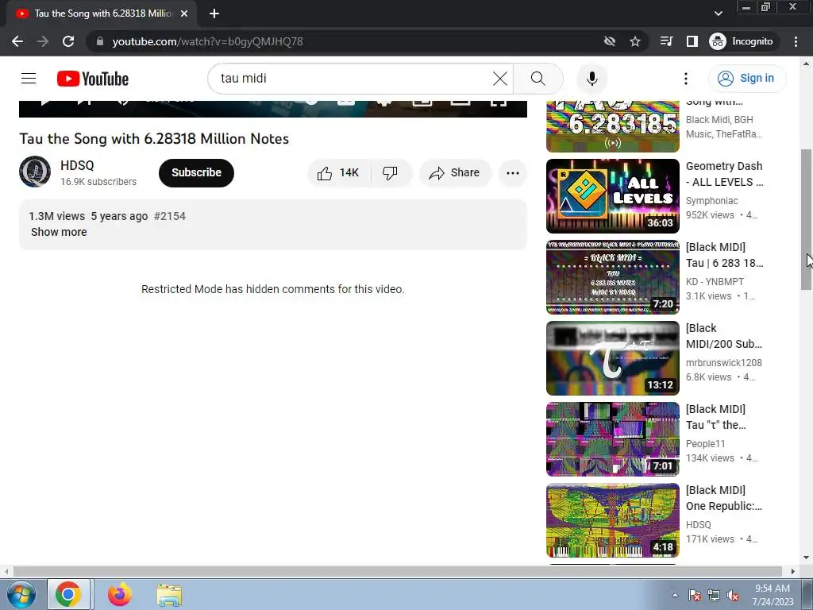
Task: Open YouTube settings three-dot menu
Action: (x=685, y=79)
